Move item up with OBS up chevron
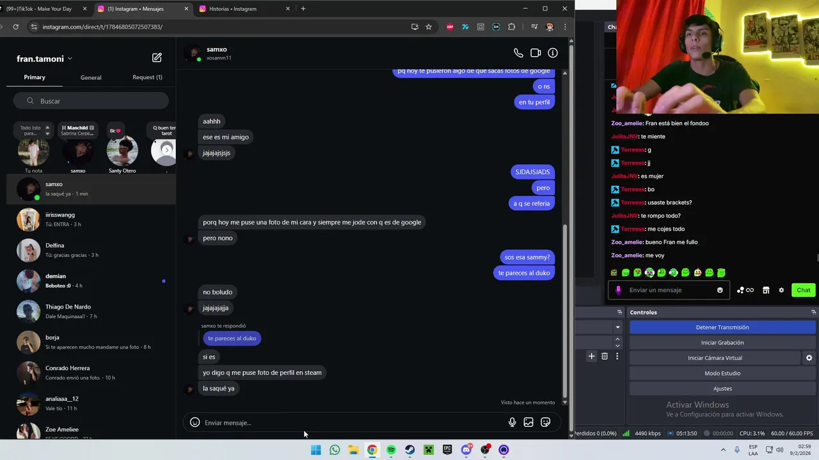This screenshot has width=819, height=460. coord(617,339)
